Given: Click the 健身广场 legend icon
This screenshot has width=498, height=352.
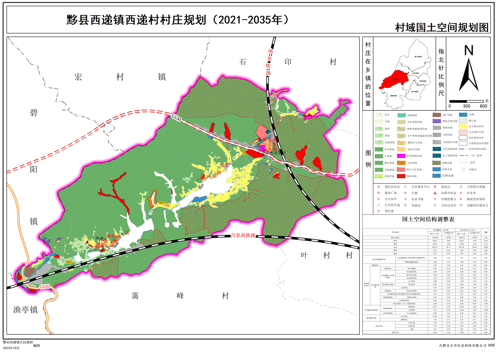Looking at the screenshot, I should tap(379, 193).
